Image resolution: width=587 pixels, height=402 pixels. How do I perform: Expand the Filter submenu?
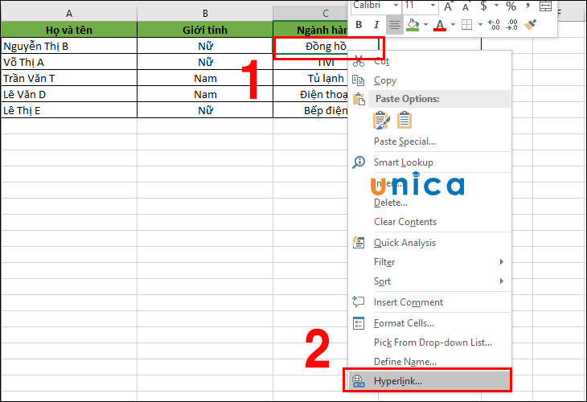(x=501, y=262)
